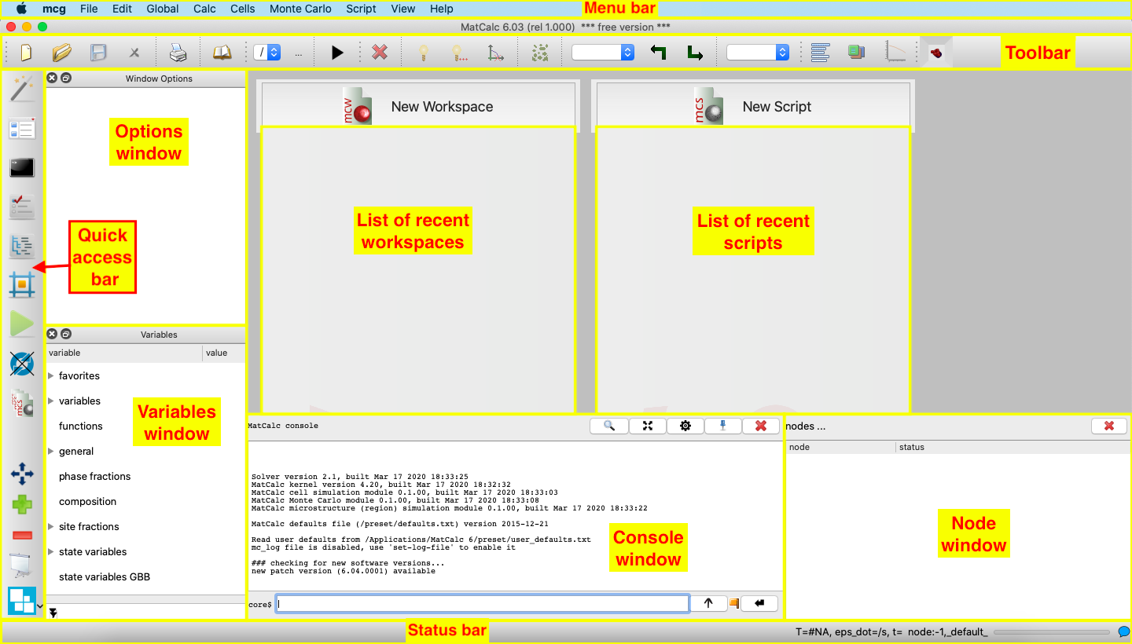1132x644 pixels.
Task: Click the blue text lines toolbar icon
Action: point(820,53)
